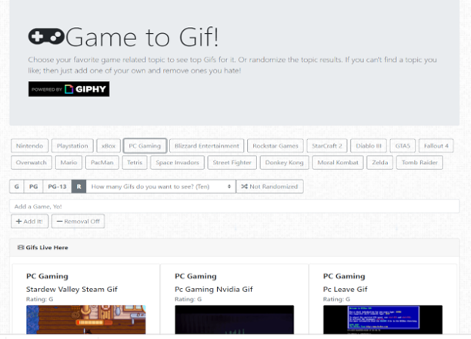Select the Moral Kombat topic
The width and height of the screenshot is (471, 339).
pyautogui.click(x=338, y=163)
